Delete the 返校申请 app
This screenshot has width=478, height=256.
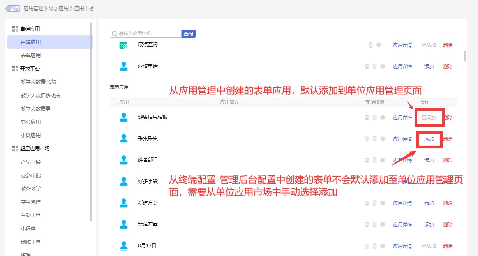[448, 67]
